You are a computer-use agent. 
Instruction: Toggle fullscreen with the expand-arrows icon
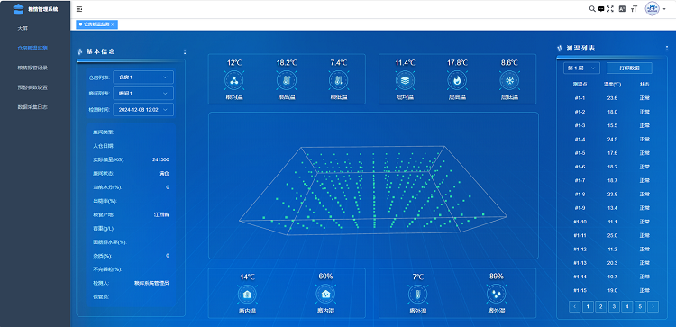(610, 9)
